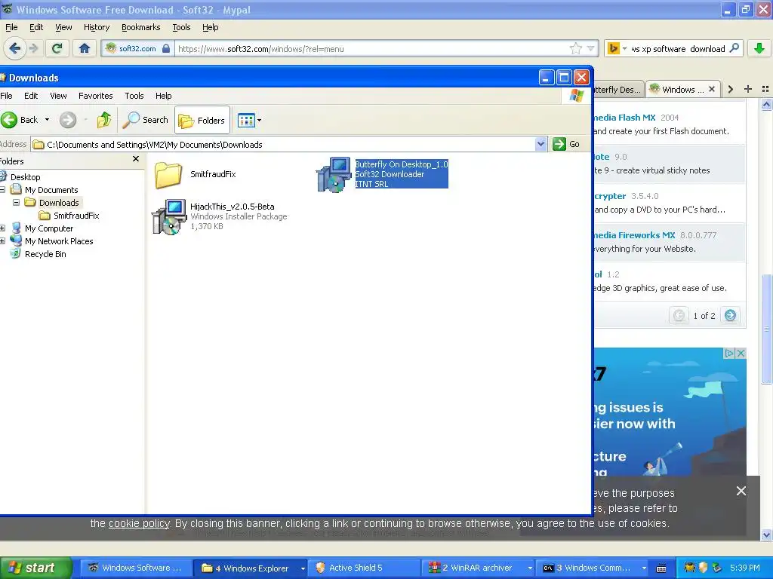Open the Explorer Views button menu
773x579 pixels.
pyautogui.click(x=249, y=120)
